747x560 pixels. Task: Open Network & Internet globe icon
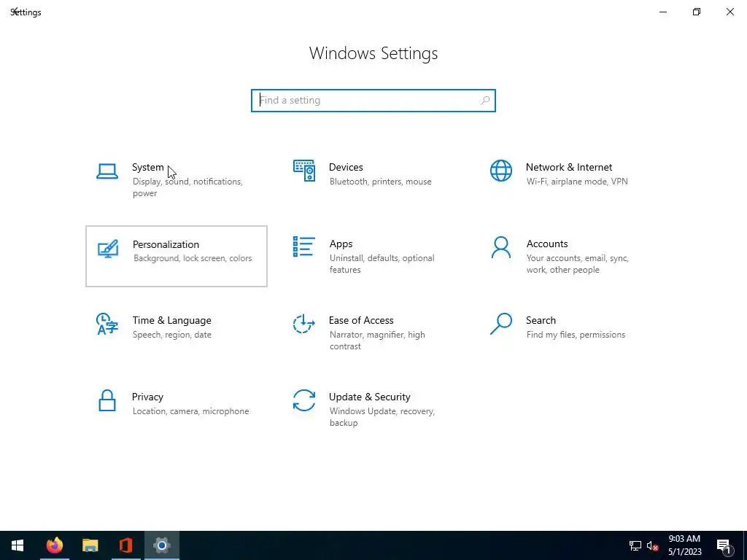pyautogui.click(x=501, y=171)
